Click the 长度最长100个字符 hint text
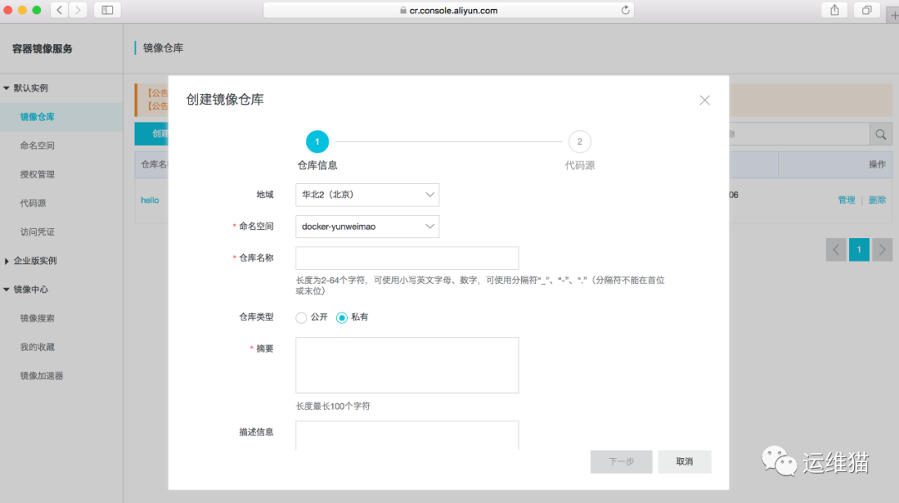 point(333,406)
